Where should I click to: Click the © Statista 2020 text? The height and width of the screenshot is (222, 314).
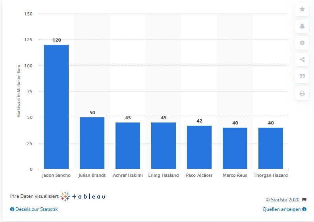283,199
